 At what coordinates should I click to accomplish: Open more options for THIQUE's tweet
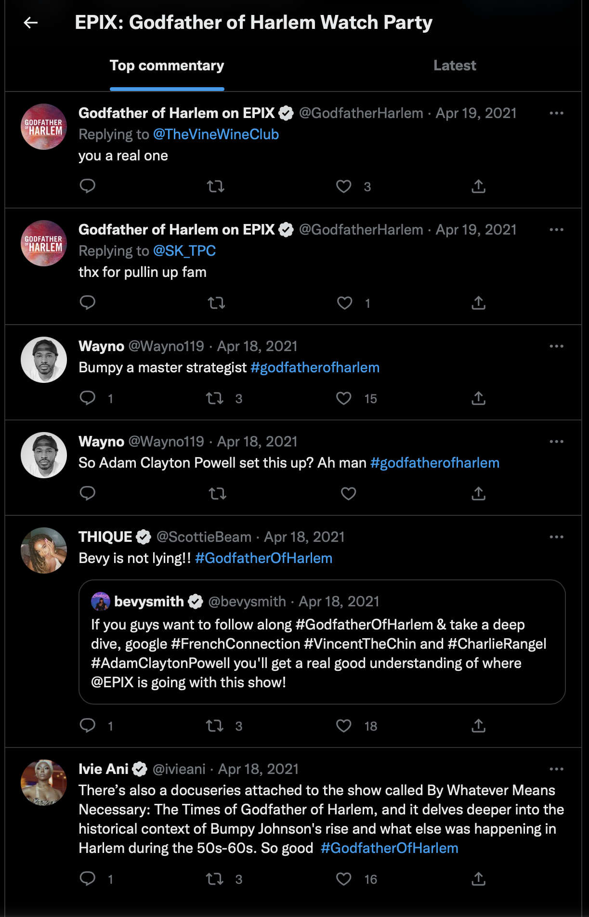tap(556, 537)
